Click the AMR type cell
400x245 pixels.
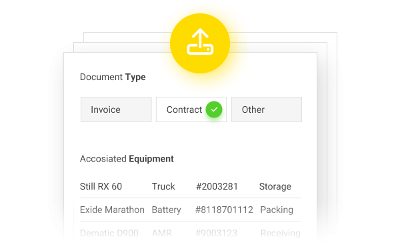[162, 233]
